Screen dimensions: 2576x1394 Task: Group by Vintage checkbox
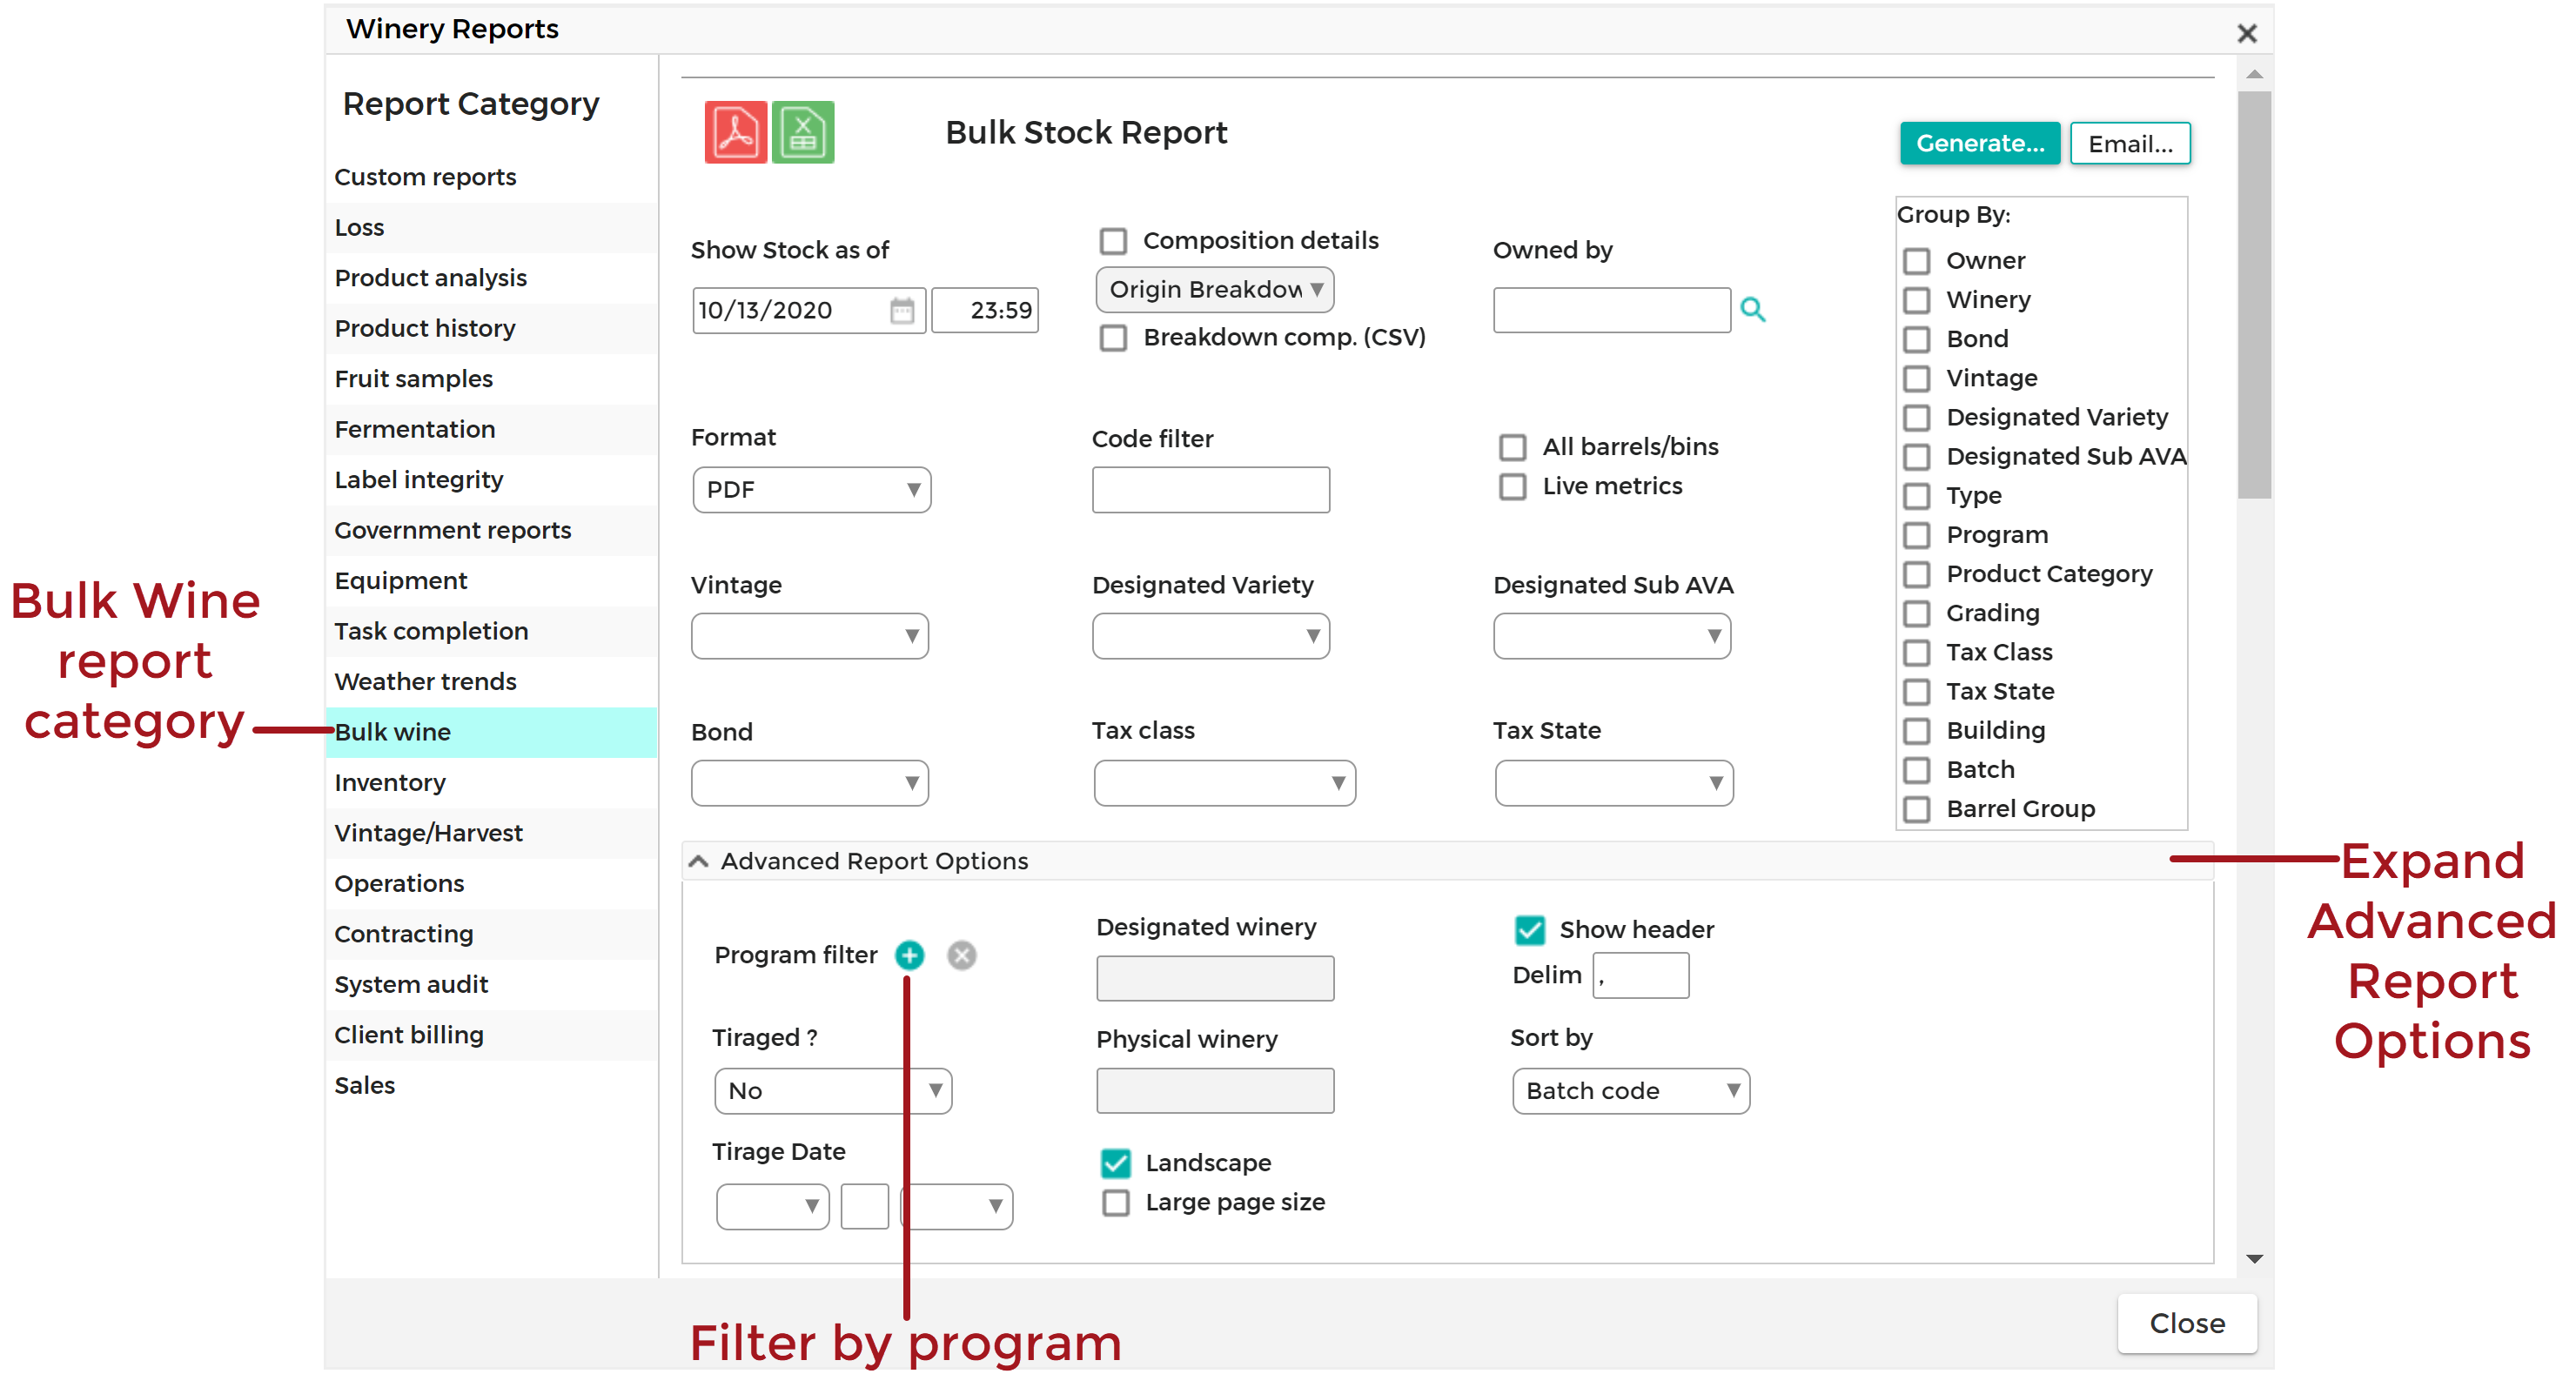point(1916,378)
